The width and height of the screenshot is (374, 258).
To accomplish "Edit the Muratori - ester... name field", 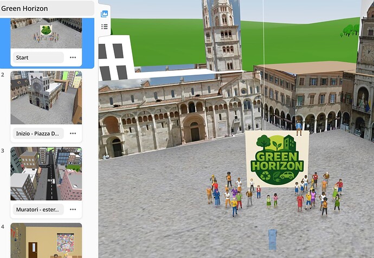I will [x=38, y=209].
